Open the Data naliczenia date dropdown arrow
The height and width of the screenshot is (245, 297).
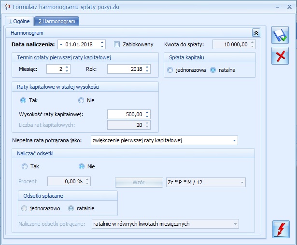pos(61,45)
